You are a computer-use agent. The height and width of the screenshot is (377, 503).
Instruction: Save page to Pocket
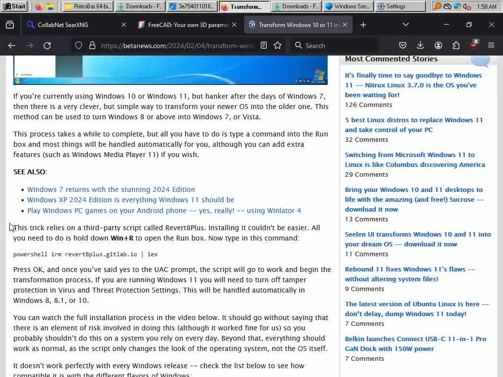(403, 46)
